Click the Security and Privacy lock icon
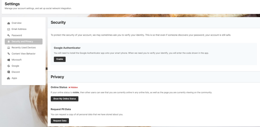260x127 pixels. (9, 42)
